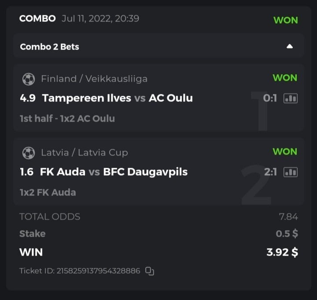
Task: Click the 2:1 match score
Action: pyautogui.click(x=270, y=172)
